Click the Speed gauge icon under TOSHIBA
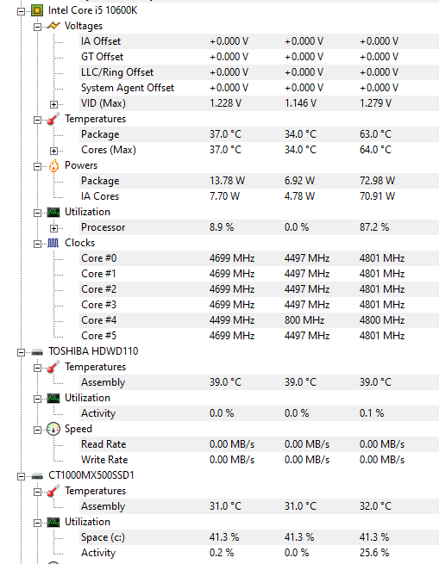This screenshot has height=564, width=439. pyautogui.click(x=53, y=429)
